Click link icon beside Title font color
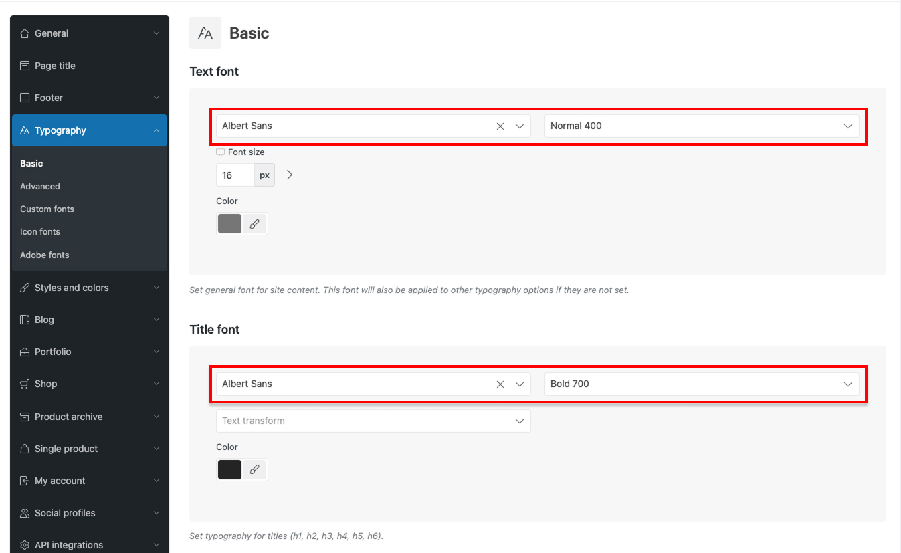 pos(254,470)
